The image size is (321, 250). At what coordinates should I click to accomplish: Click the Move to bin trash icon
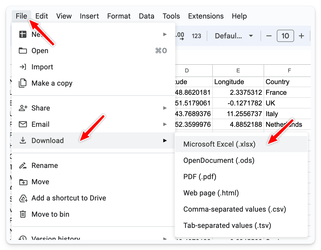[x=23, y=214]
